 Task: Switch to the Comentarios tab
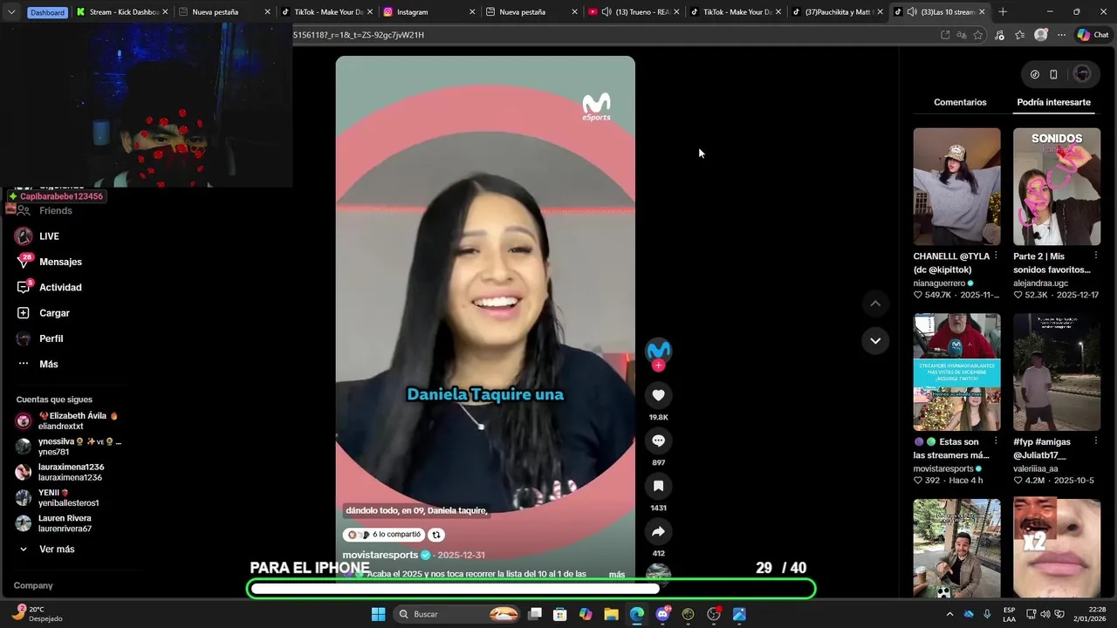(x=960, y=102)
